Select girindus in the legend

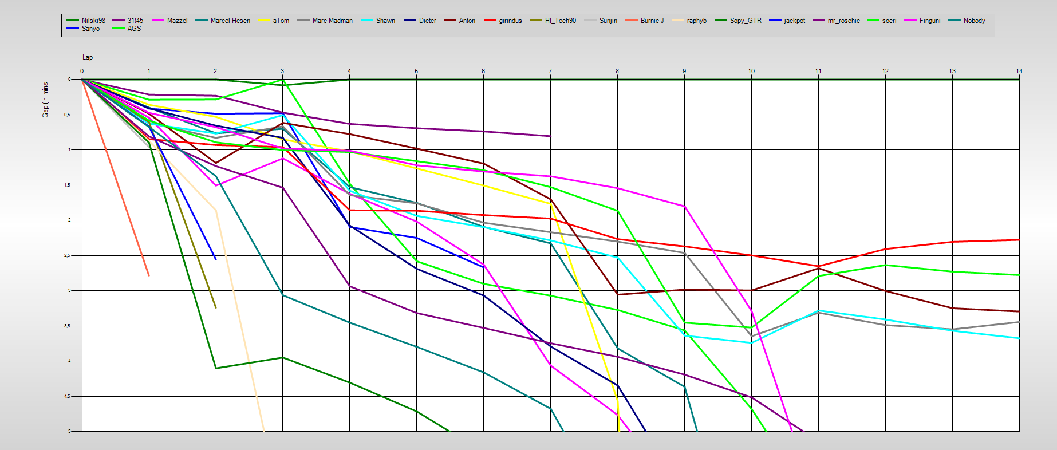(x=510, y=21)
